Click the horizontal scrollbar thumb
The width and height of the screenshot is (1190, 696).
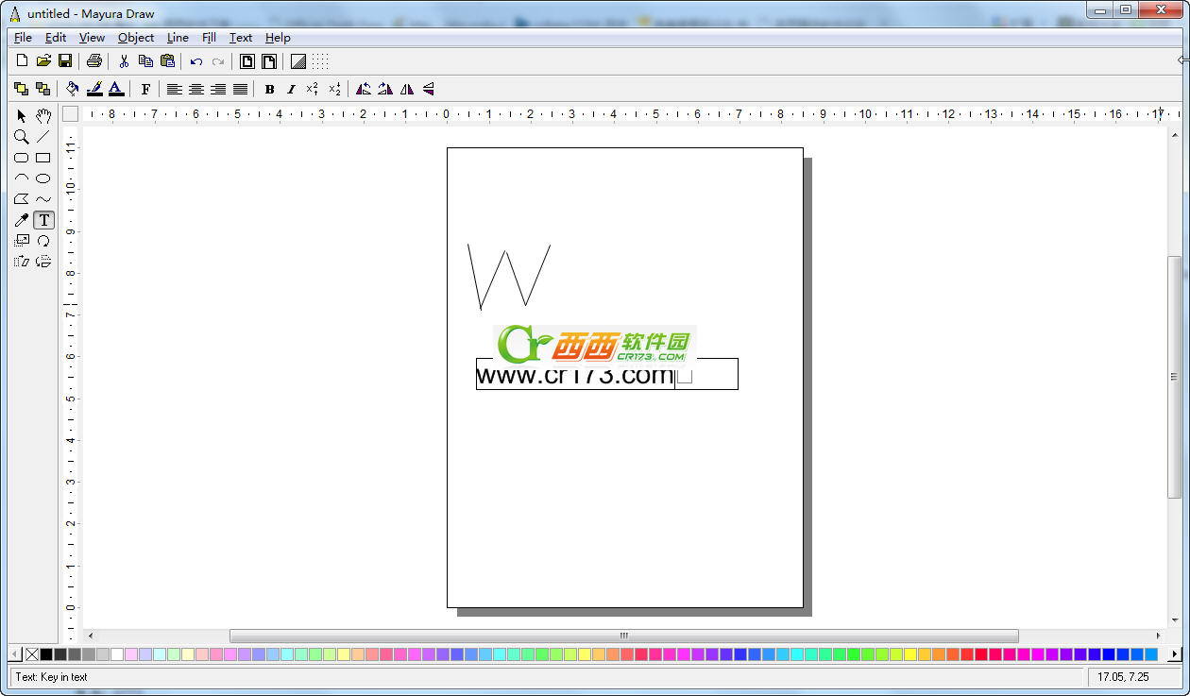(x=623, y=636)
